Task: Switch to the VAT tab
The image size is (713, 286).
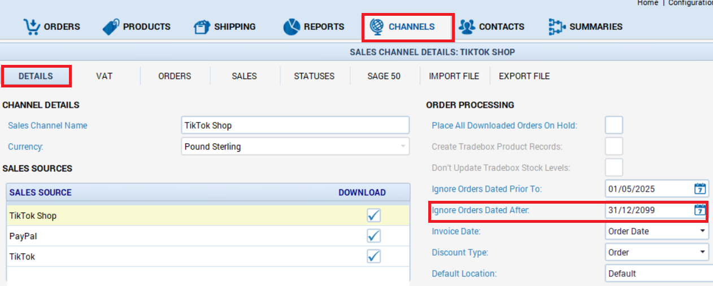Action: (x=105, y=76)
